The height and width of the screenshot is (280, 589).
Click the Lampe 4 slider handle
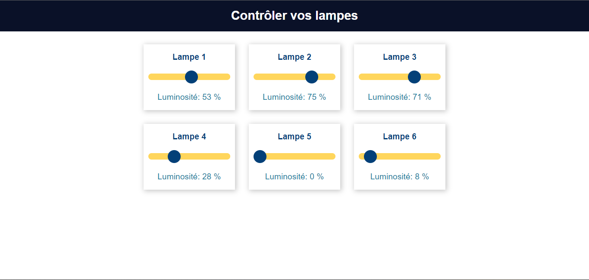coord(174,157)
